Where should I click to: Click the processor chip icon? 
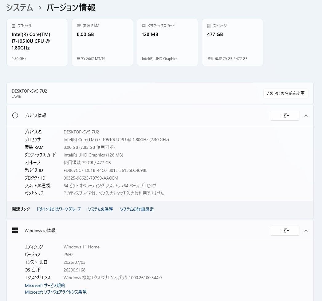pos(14,26)
